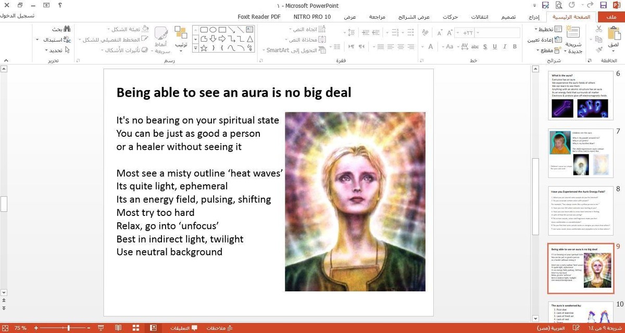625x333 pixels.
Task: Expand the Replace (استبدال) dropdown arrow
Action: [x=37, y=40]
